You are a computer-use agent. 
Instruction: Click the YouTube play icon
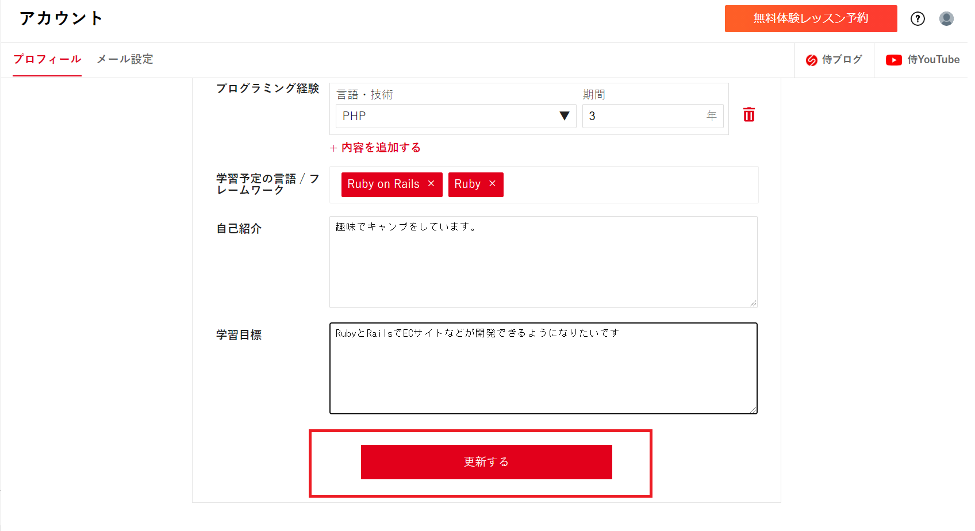tap(893, 60)
